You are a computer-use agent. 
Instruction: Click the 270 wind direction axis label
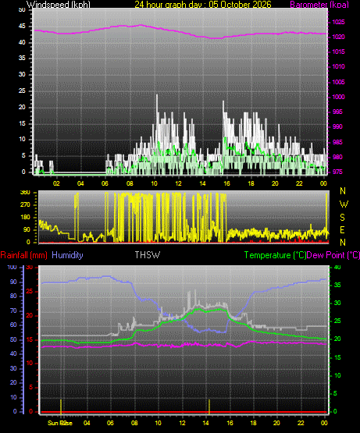(25, 205)
